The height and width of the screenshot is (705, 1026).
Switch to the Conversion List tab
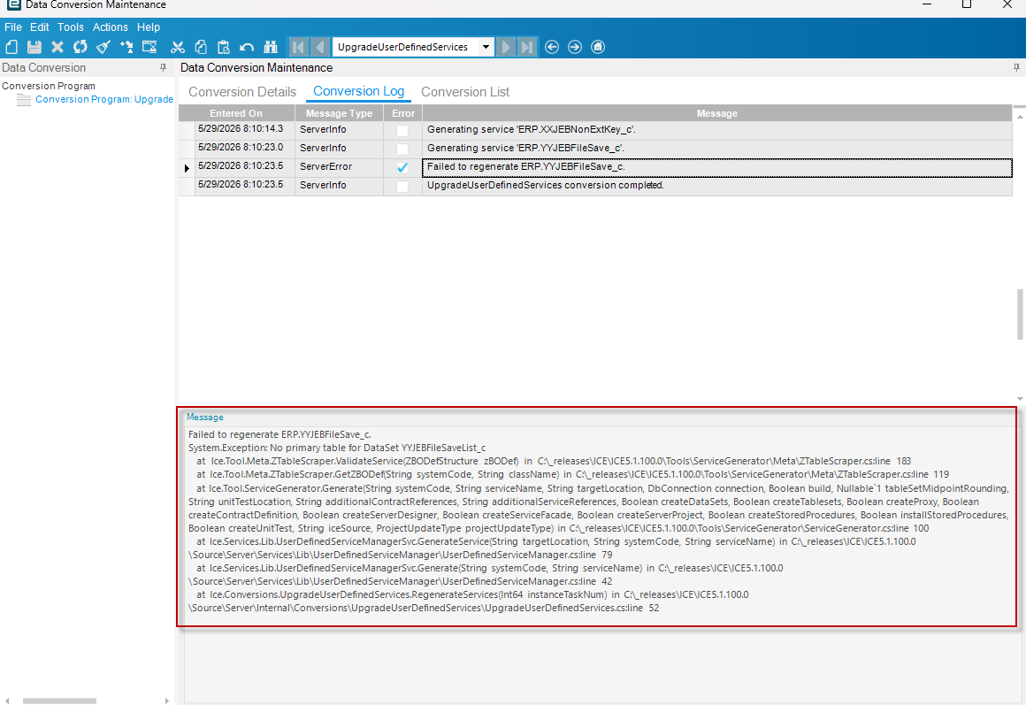(465, 92)
